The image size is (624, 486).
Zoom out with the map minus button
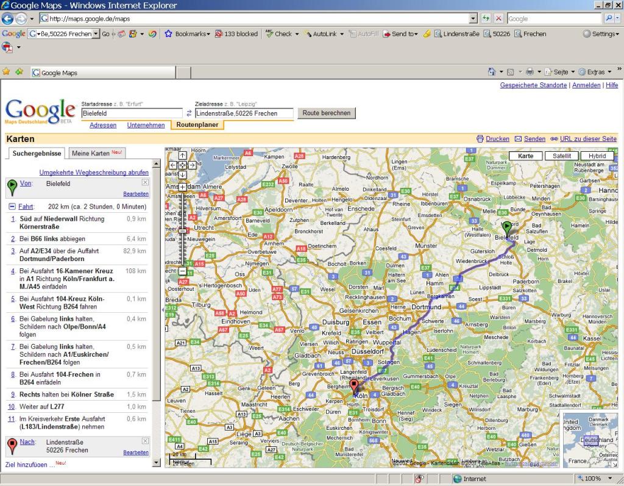point(182,271)
